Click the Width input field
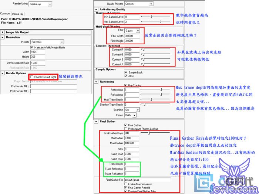The width and height of the screenshot is (259, 194). (x=38, y=52)
